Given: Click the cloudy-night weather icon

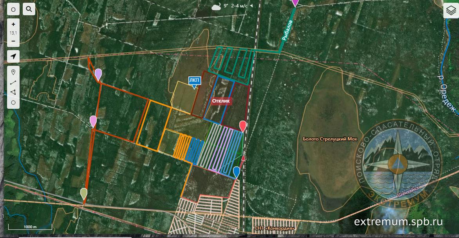Looking at the screenshot, I should [x=216, y=7].
